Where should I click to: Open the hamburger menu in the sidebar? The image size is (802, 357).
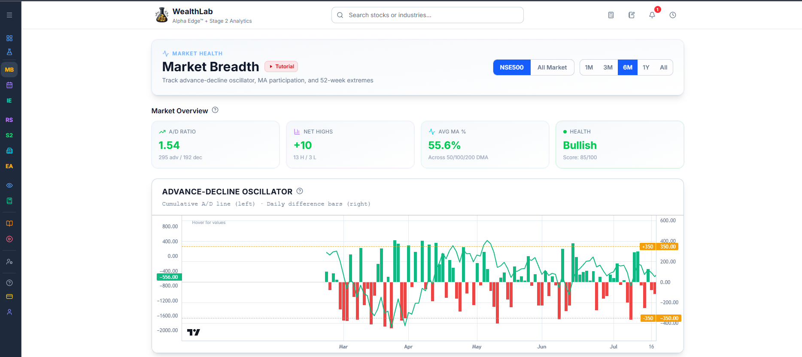(9, 15)
